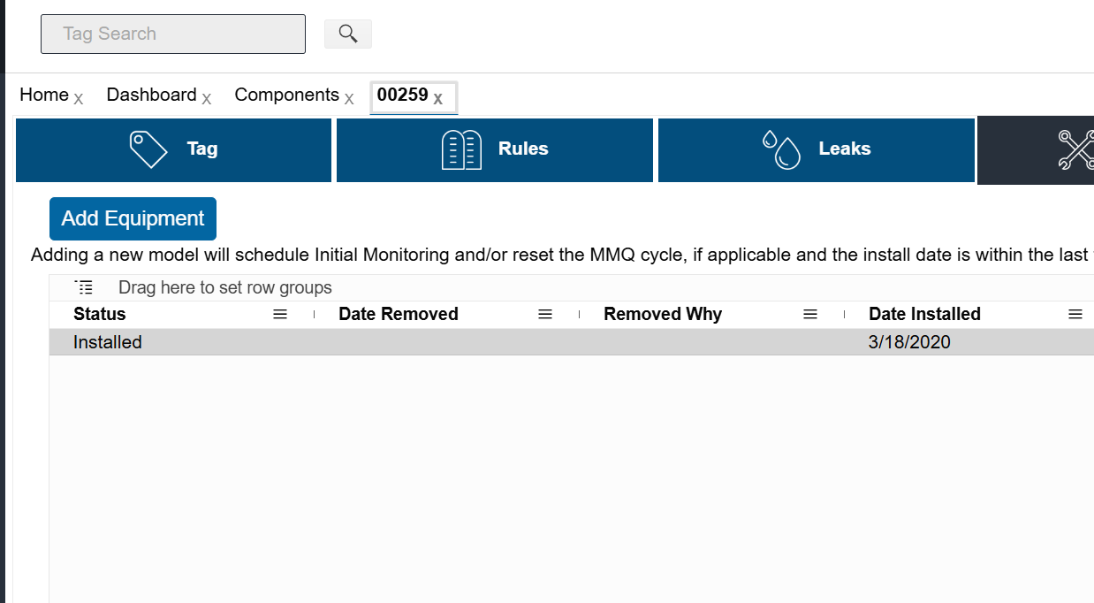Sort by the Status column header
This screenshot has width=1094, height=603.
tap(100, 314)
